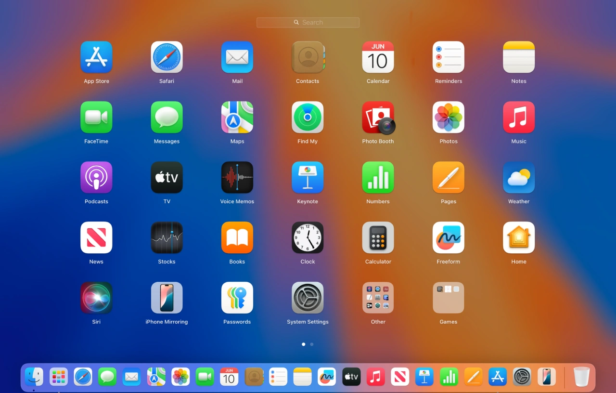Screen dimensions: 616x393
Task: Open the Stocks app
Action: [x=167, y=237]
